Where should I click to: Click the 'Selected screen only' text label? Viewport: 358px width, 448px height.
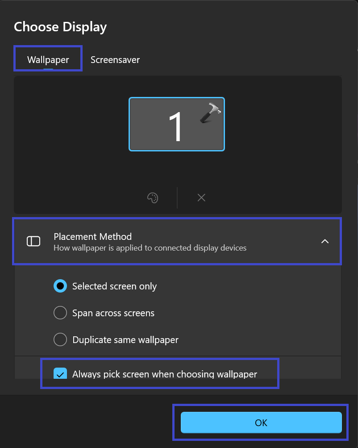114,286
